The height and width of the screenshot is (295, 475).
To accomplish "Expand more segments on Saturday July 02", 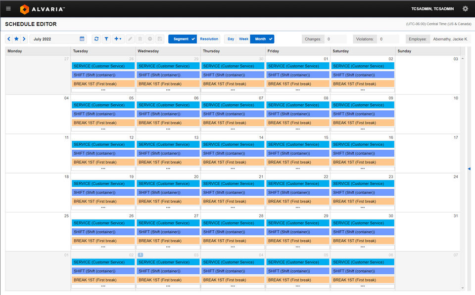I will tap(363, 90).
